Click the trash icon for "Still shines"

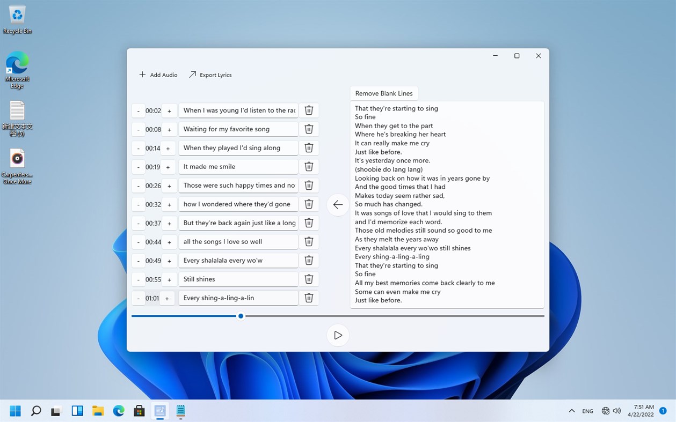click(x=309, y=279)
